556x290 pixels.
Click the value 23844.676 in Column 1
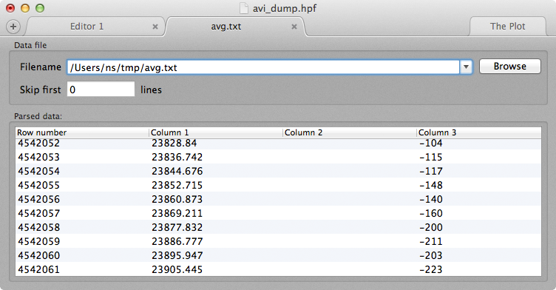tap(177, 171)
